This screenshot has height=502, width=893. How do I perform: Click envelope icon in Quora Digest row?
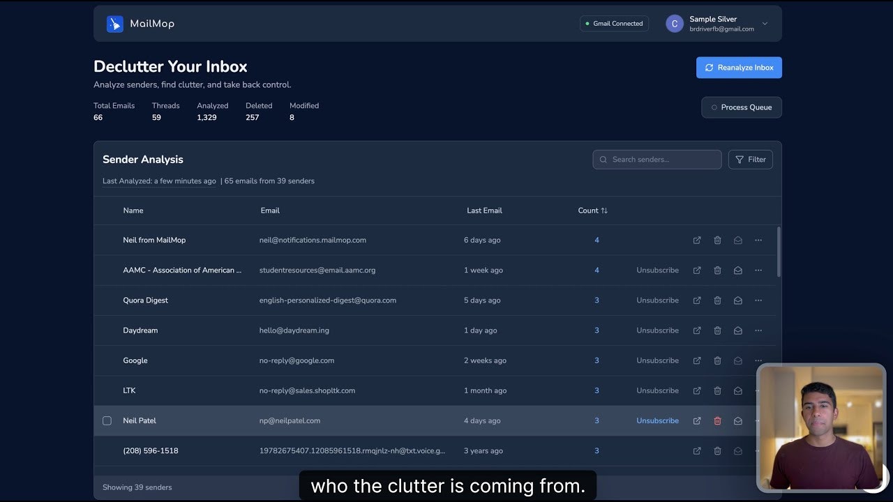click(737, 301)
